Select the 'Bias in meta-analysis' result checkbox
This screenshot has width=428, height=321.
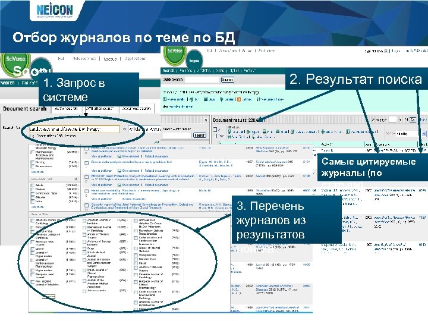point(87,163)
